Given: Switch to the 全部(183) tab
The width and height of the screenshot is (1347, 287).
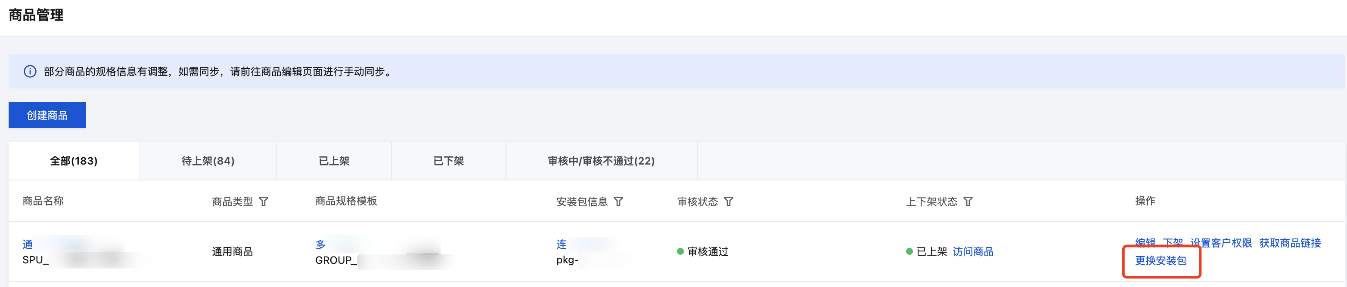Looking at the screenshot, I should click(74, 161).
